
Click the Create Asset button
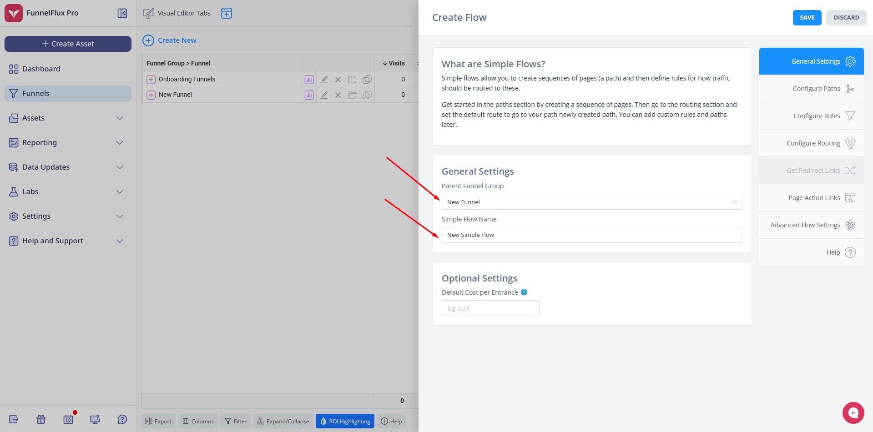[x=68, y=44]
